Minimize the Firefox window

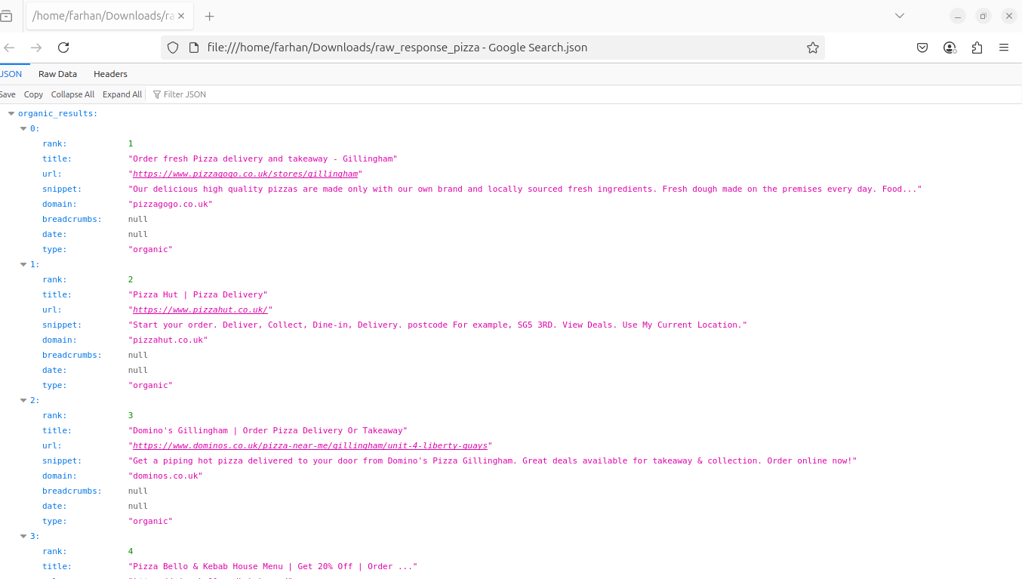tap(958, 16)
